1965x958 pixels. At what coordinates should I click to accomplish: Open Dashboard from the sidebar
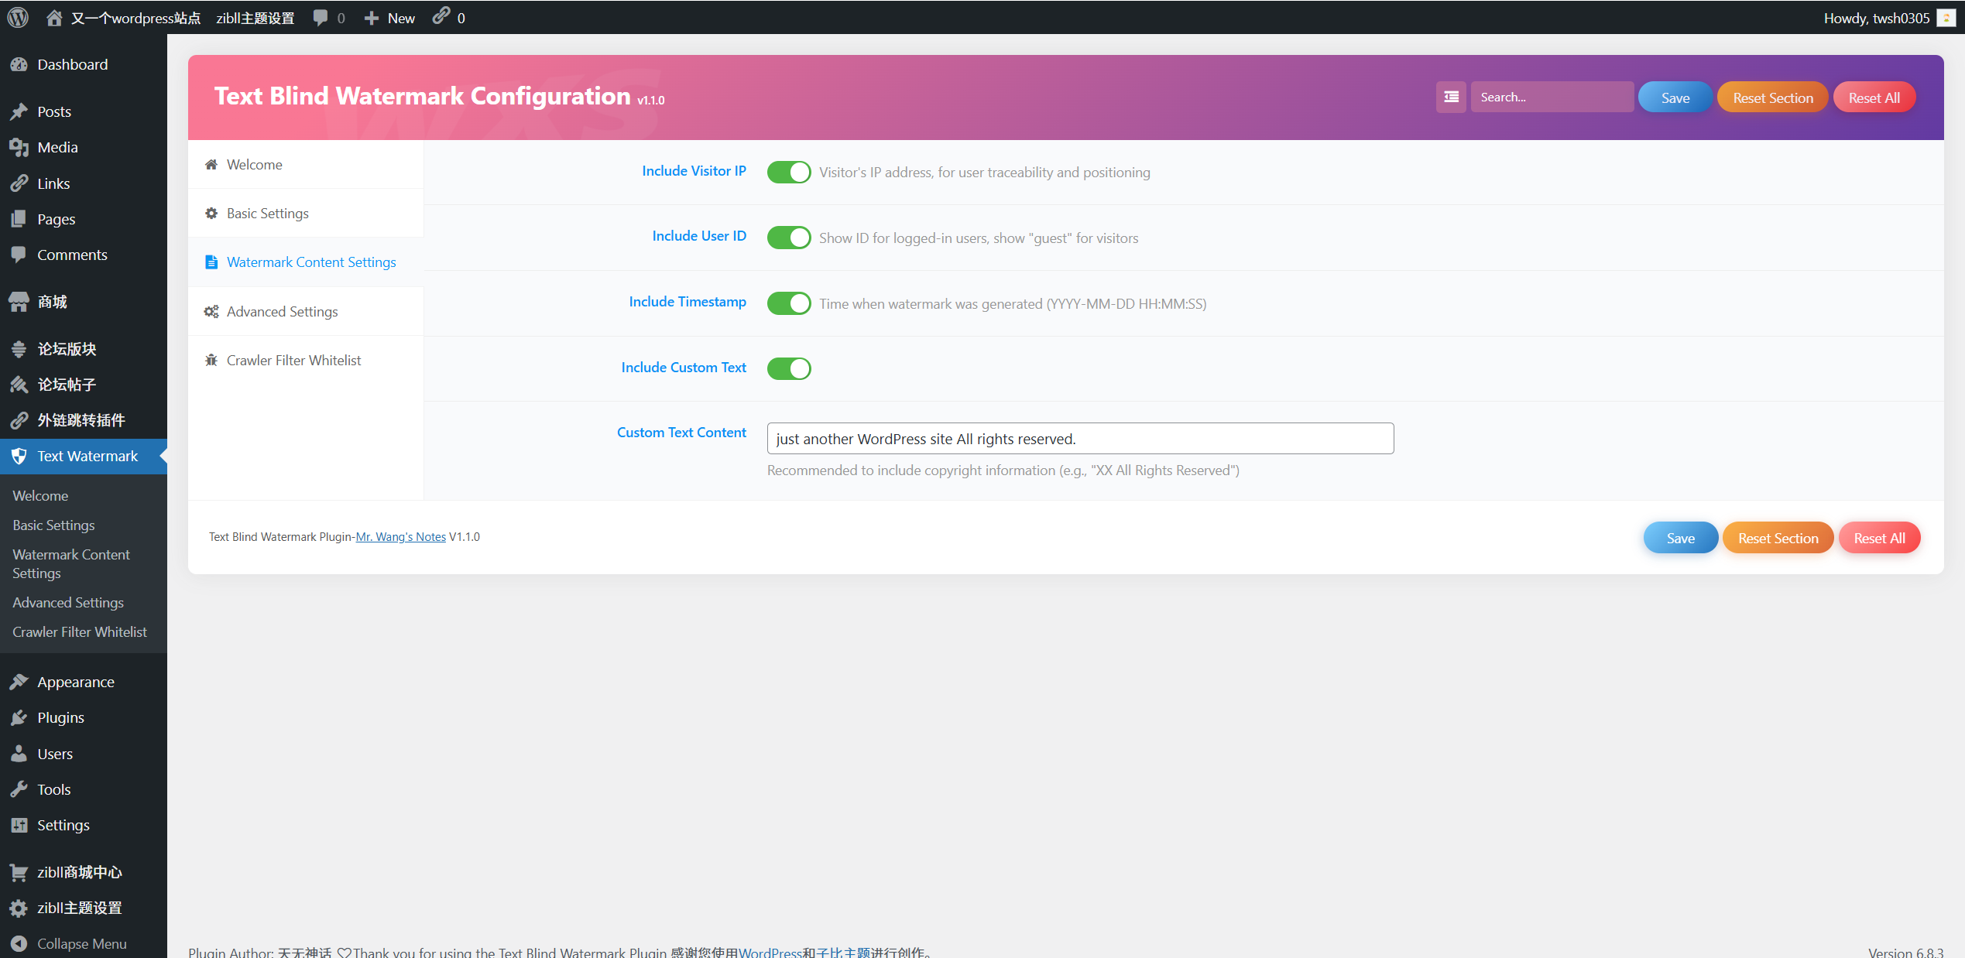[72, 64]
